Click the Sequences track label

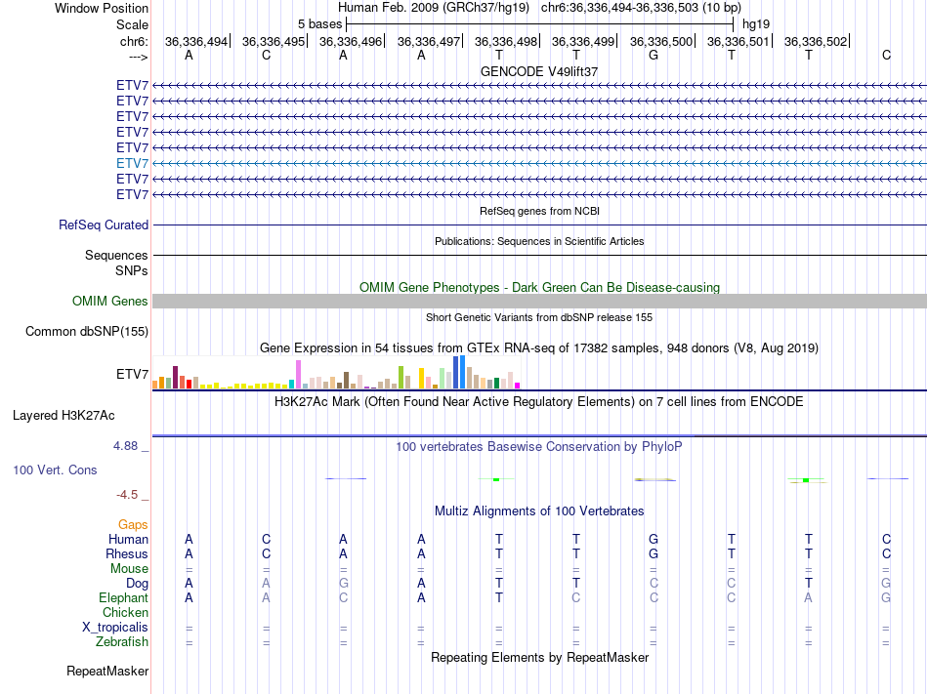tap(116, 255)
